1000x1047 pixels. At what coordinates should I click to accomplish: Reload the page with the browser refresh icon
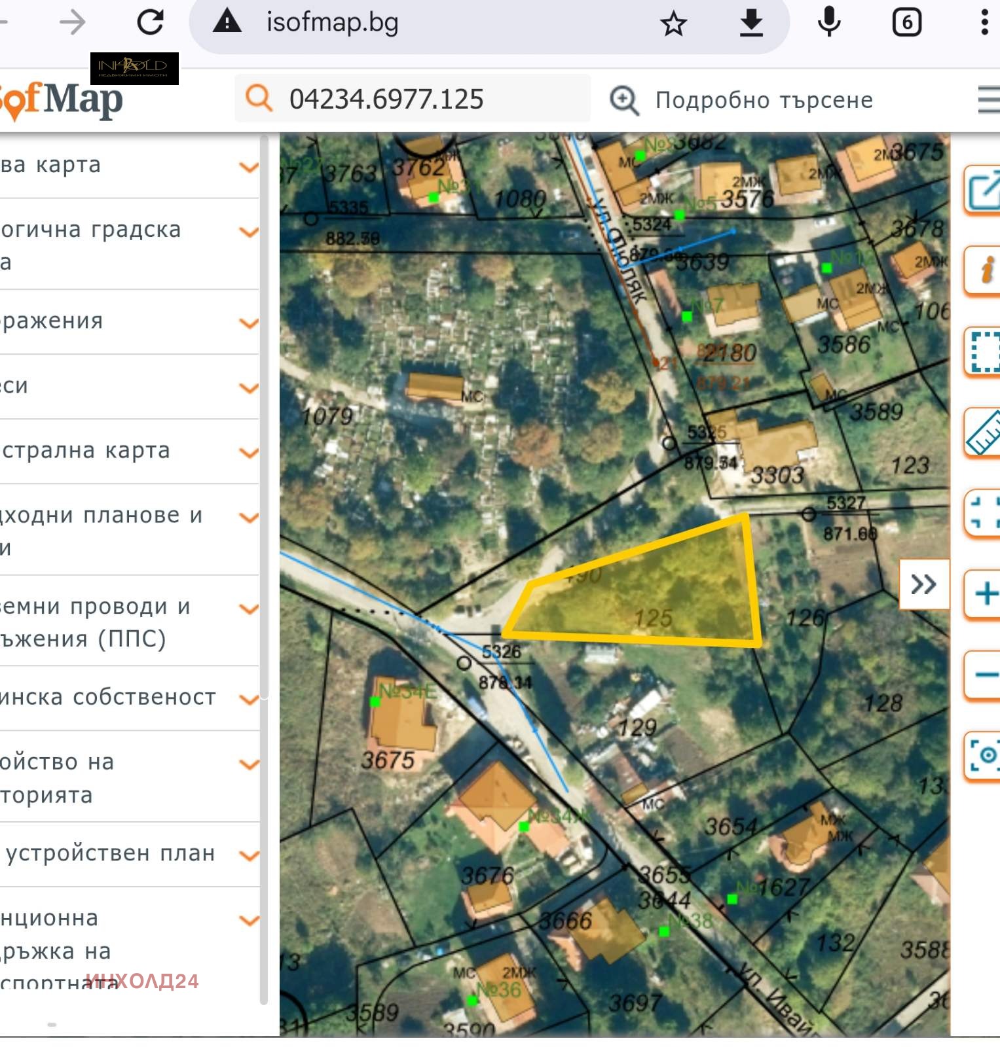[x=150, y=22]
